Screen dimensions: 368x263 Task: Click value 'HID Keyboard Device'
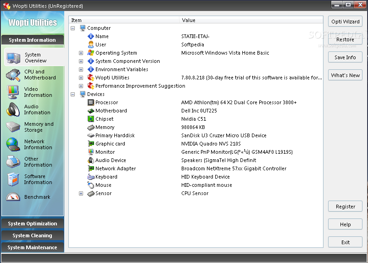[x=206, y=177]
